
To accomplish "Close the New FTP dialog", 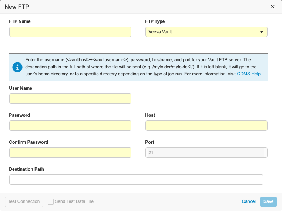I will click(x=273, y=7).
